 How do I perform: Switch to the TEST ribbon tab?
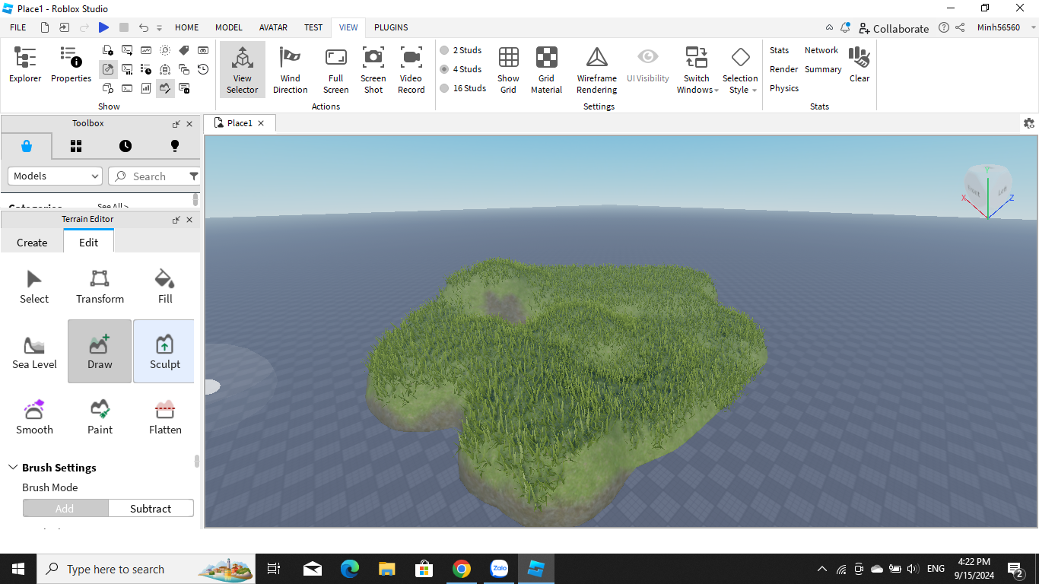point(313,27)
